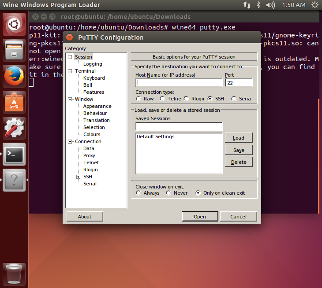Open System Settings gear and wrench icon

(14, 128)
